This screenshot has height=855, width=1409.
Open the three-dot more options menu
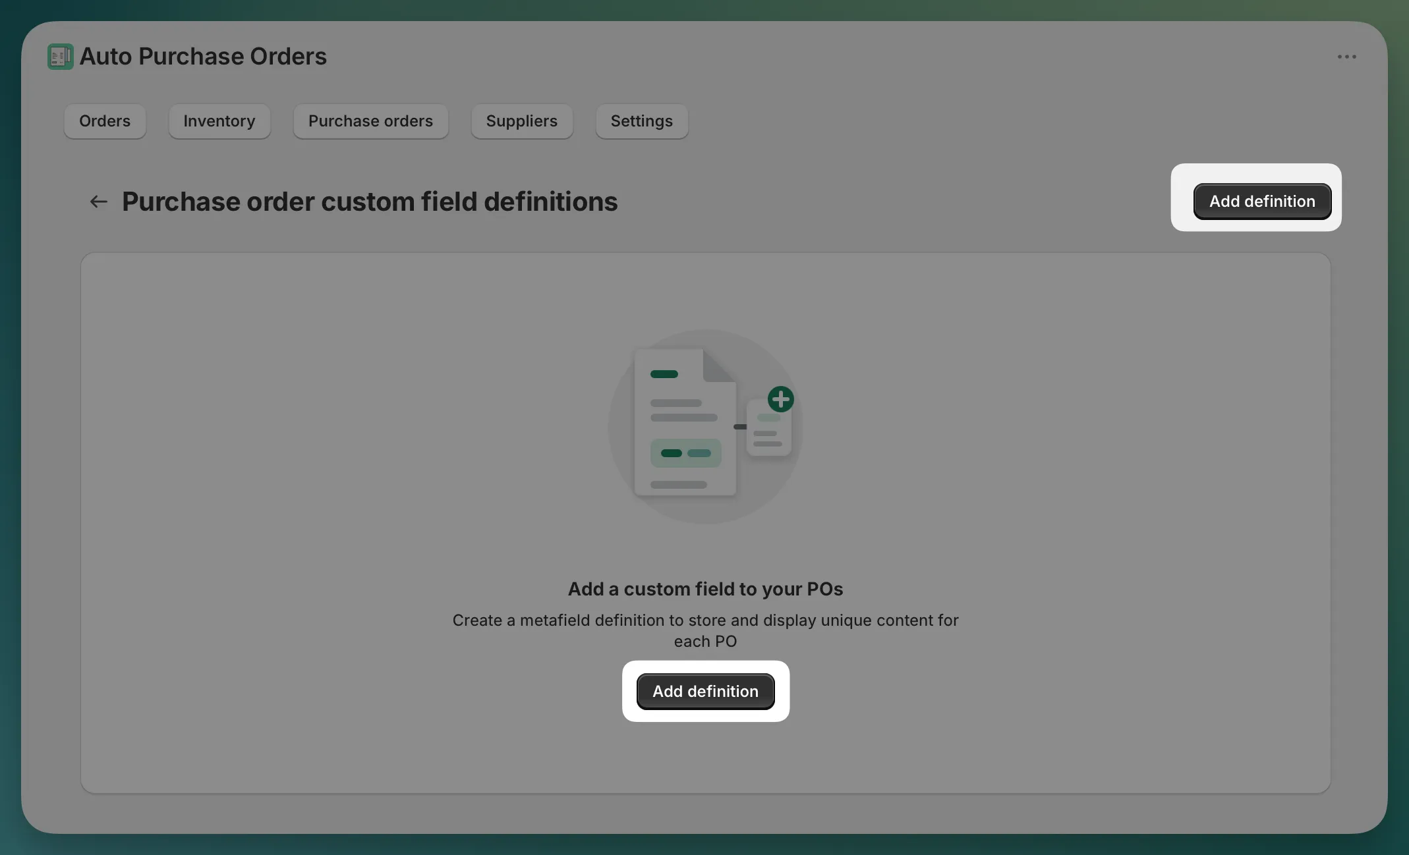(1346, 57)
